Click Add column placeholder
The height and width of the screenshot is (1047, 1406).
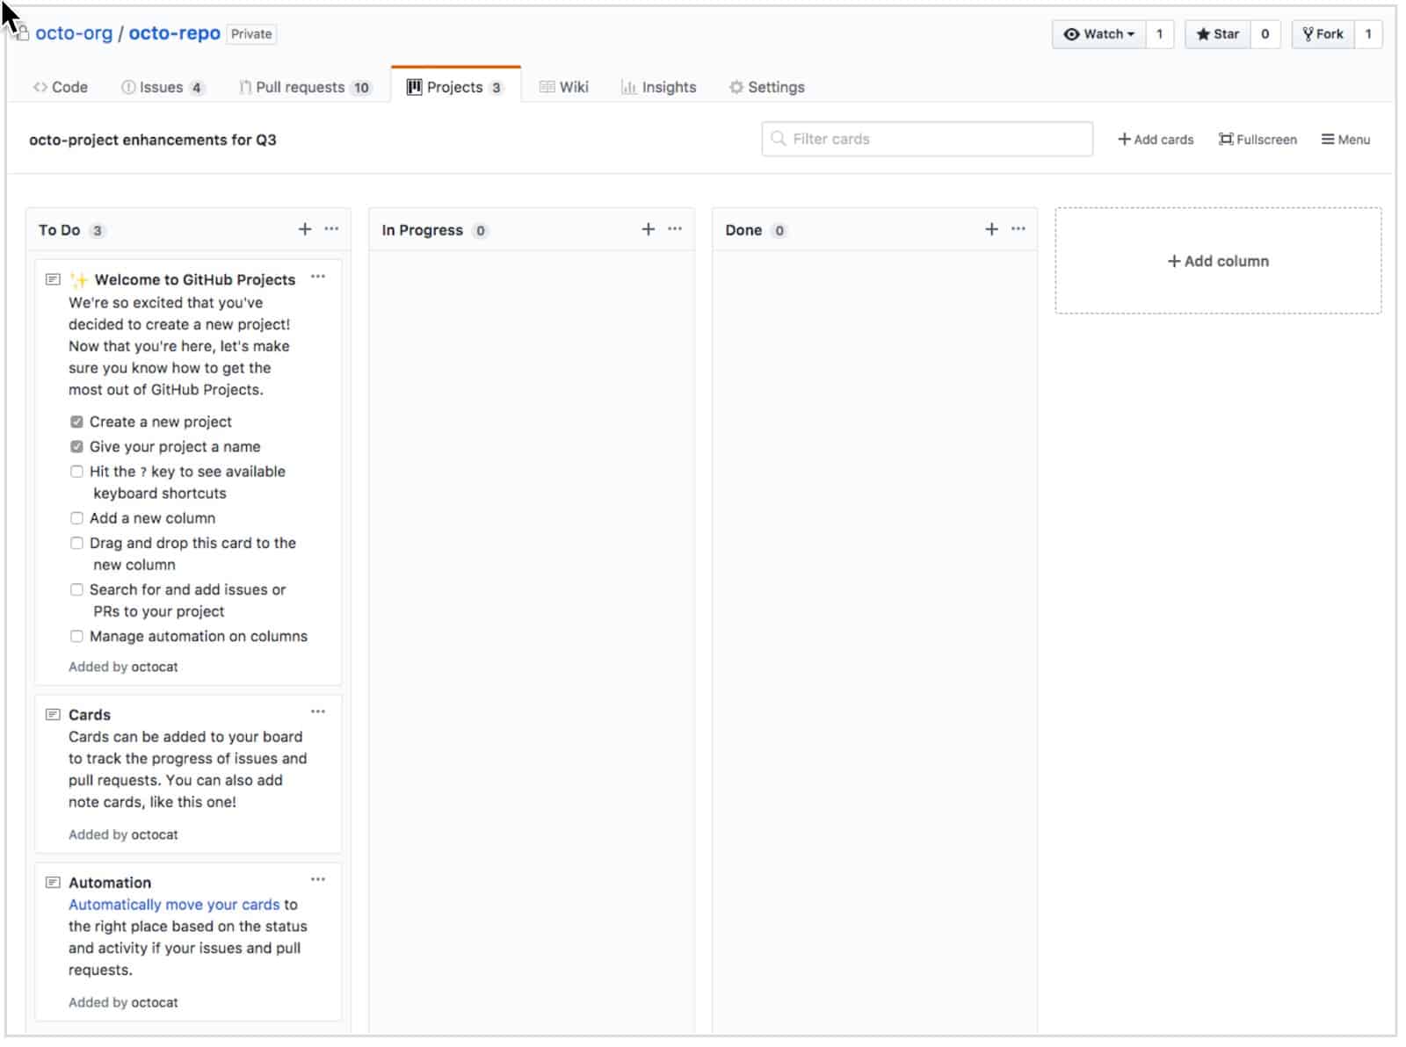tap(1218, 261)
